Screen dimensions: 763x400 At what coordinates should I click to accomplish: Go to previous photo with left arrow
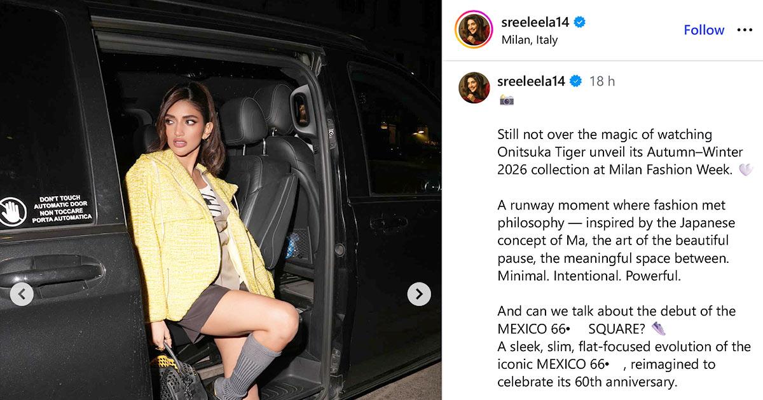(22, 294)
